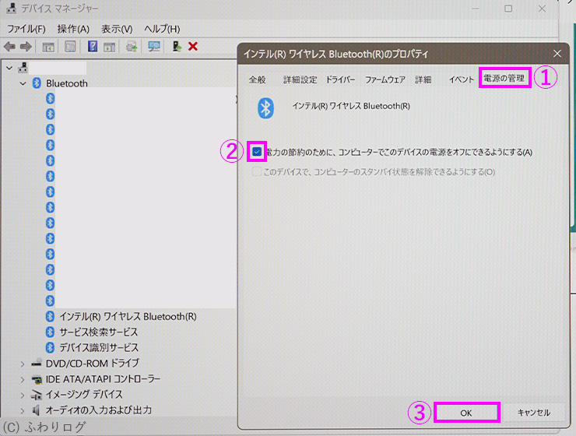Screen dimensions: 576x436
Task: Click the scan for hardware changes monitor icon
Action: tap(154, 47)
